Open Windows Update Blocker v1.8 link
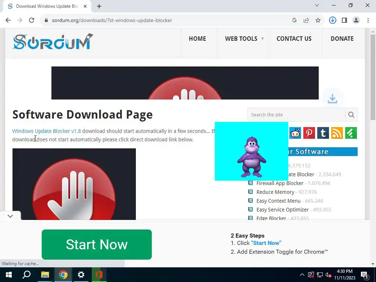The height and width of the screenshot is (282, 376). point(47,131)
